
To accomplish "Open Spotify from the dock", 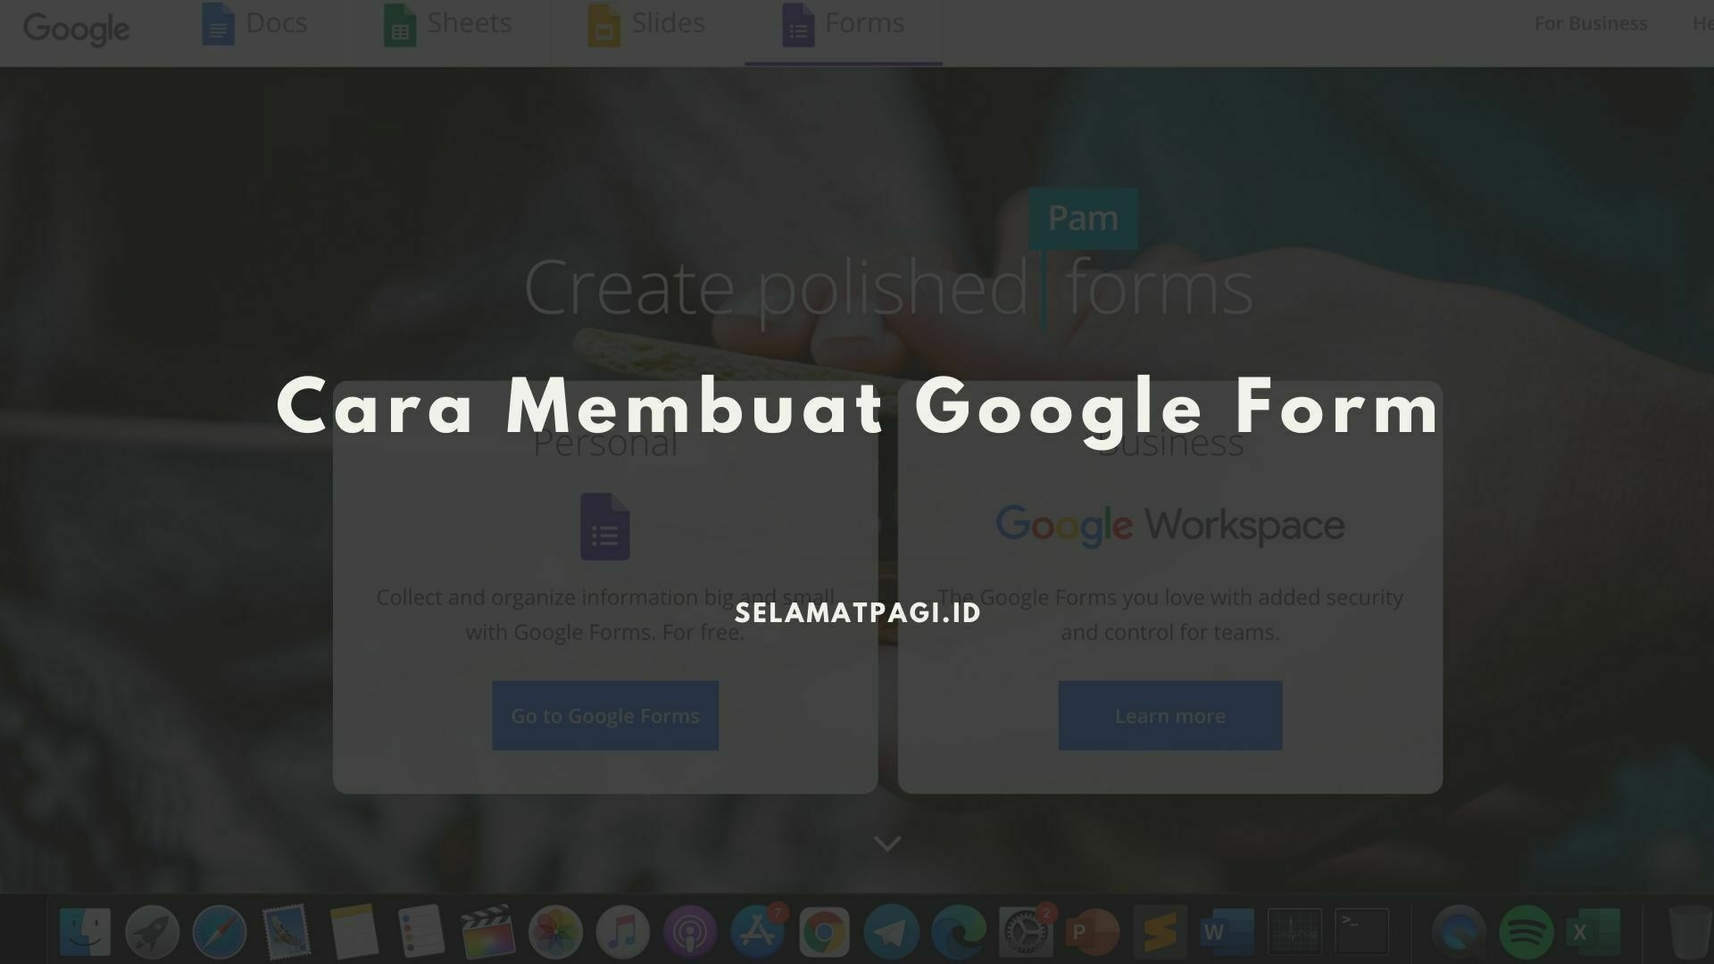I will click(x=1526, y=931).
